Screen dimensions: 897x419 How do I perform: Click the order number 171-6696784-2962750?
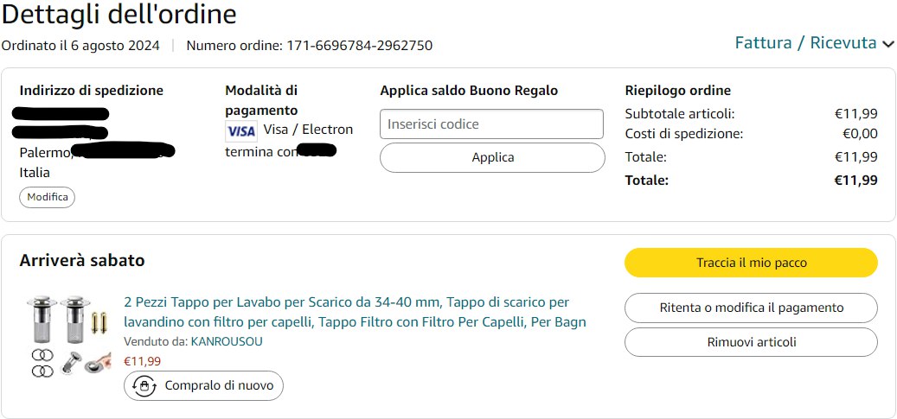click(359, 46)
